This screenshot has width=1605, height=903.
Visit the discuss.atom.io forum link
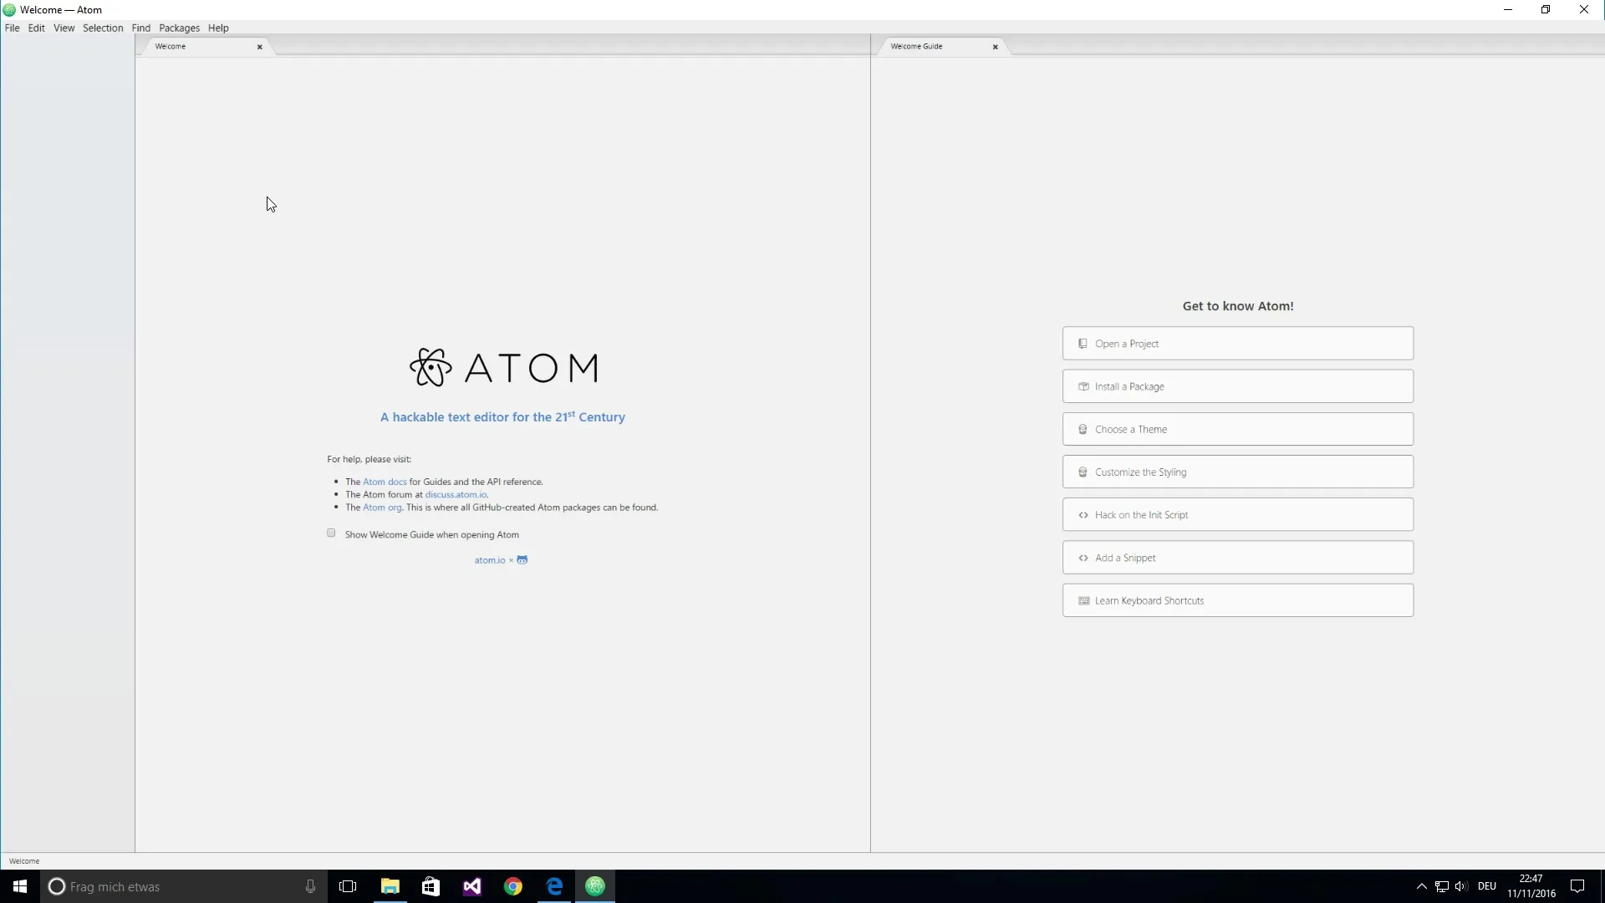click(x=456, y=494)
